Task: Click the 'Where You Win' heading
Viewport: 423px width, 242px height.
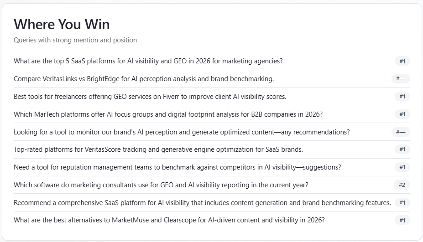Action: [x=62, y=24]
